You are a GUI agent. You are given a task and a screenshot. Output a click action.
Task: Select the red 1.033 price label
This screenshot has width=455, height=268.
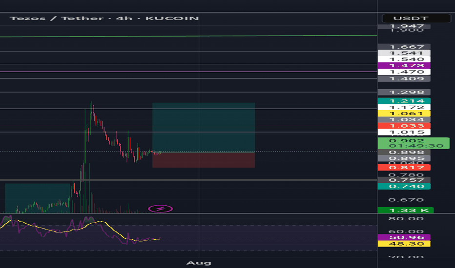pyautogui.click(x=404, y=126)
